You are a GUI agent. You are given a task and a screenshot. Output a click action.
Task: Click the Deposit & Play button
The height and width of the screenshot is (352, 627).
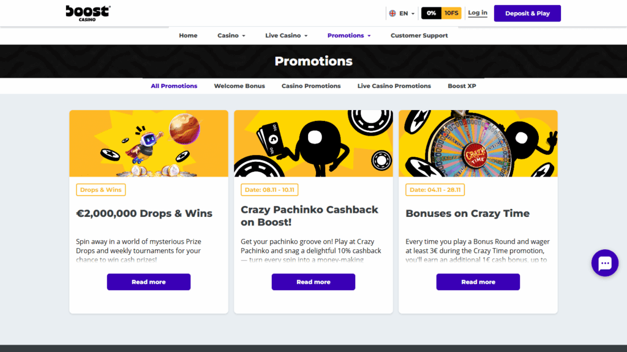click(x=527, y=13)
